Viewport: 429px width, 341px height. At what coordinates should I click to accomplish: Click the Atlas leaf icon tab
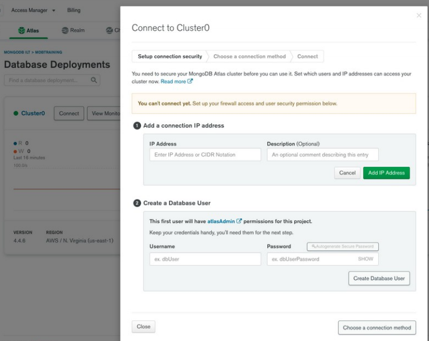(22, 30)
